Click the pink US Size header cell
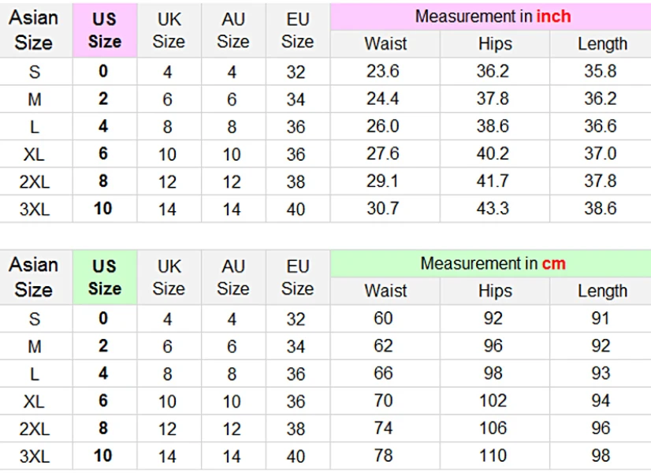 coord(104,30)
